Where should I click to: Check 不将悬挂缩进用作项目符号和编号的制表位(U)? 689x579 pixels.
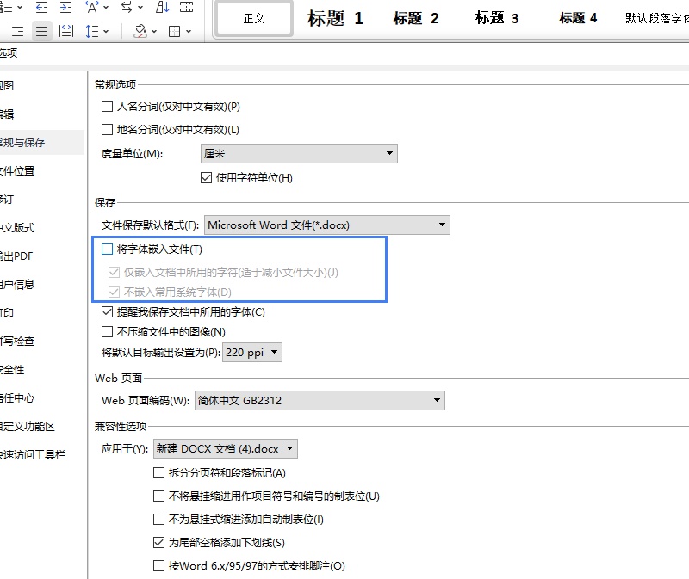point(158,496)
